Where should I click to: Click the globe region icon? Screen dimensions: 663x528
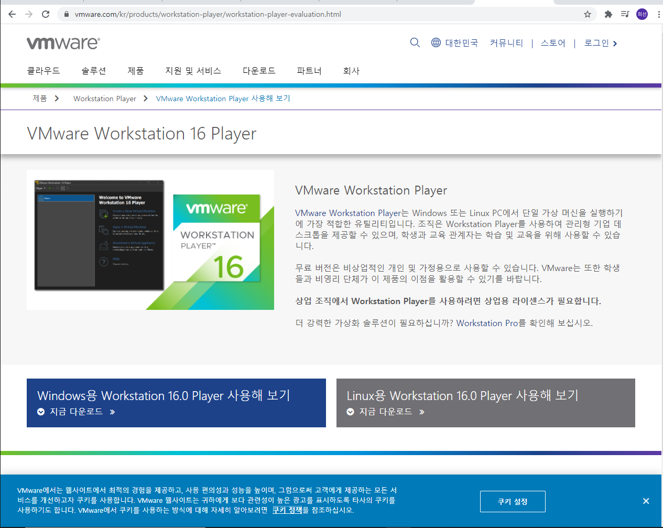pos(436,43)
